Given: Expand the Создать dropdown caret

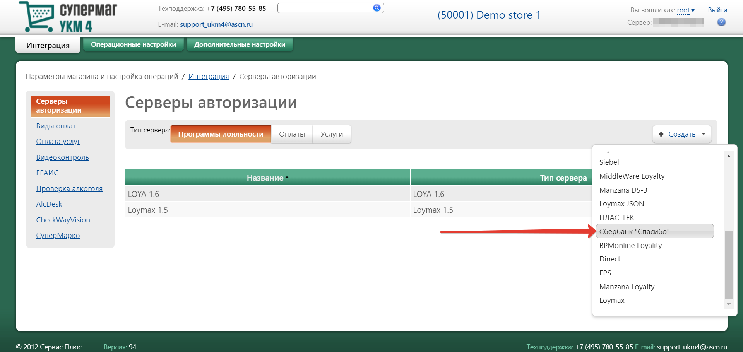Looking at the screenshot, I should tap(704, 134).
